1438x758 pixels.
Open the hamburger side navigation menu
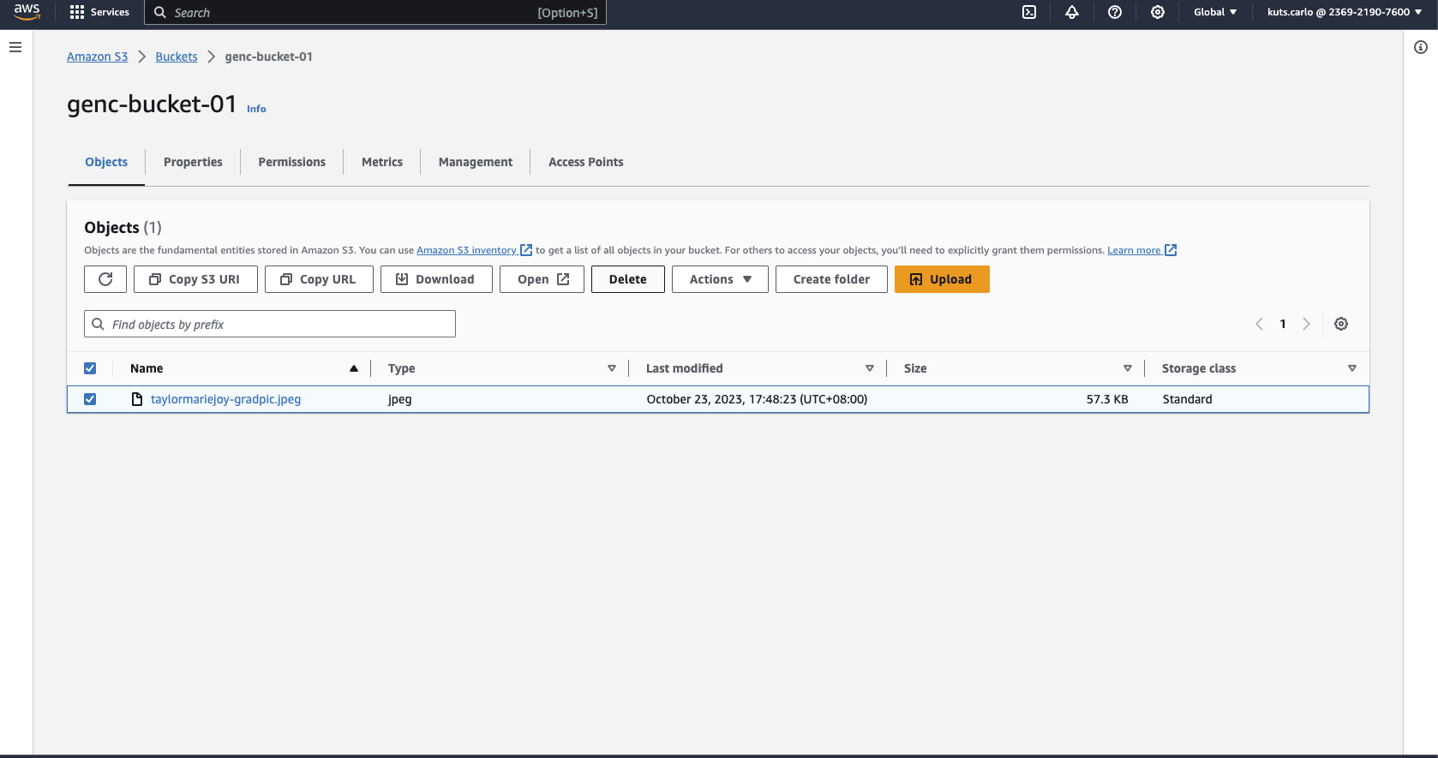click(15, 47)
